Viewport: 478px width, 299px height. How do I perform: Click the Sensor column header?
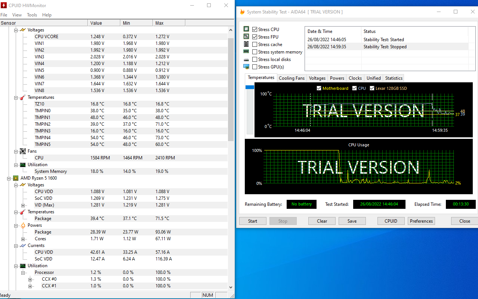coord(44,23)
